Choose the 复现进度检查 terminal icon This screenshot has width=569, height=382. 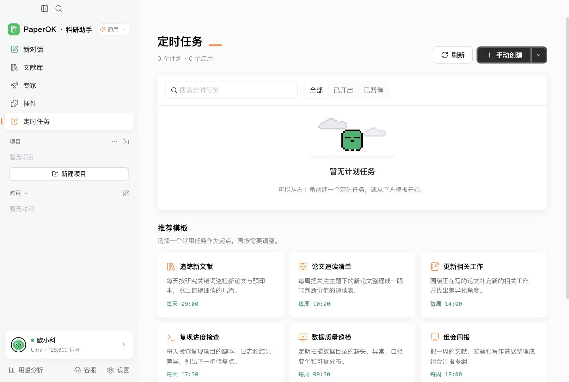click(x=171, y=337)
